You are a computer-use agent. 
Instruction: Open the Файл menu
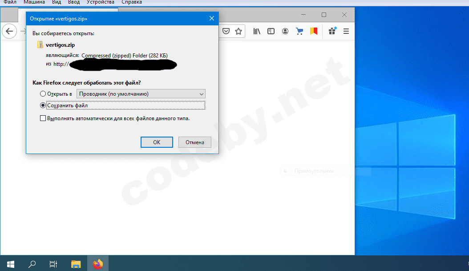tap(10, 2)
